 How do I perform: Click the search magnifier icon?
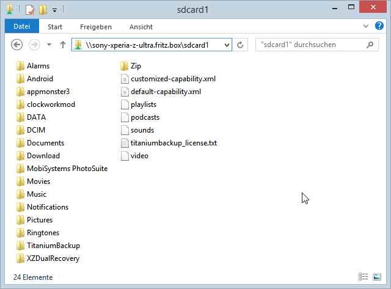coord(370,45)
